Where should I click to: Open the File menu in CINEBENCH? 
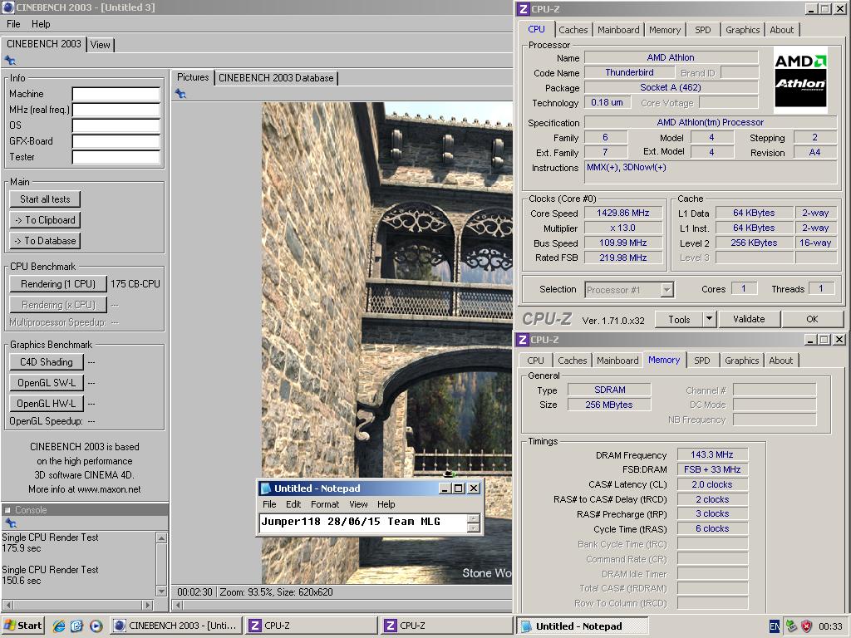13,24
